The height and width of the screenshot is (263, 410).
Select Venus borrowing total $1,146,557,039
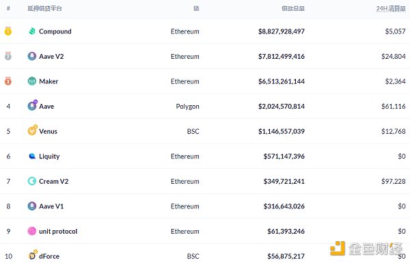click(282, 131)
